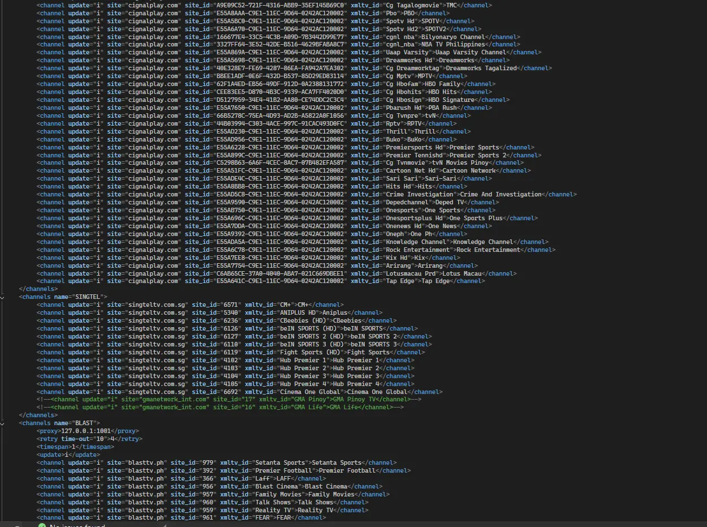Click the standalone update element under BLAST
The width and height of the screenshot is (707, 527).
pos(68,455)
